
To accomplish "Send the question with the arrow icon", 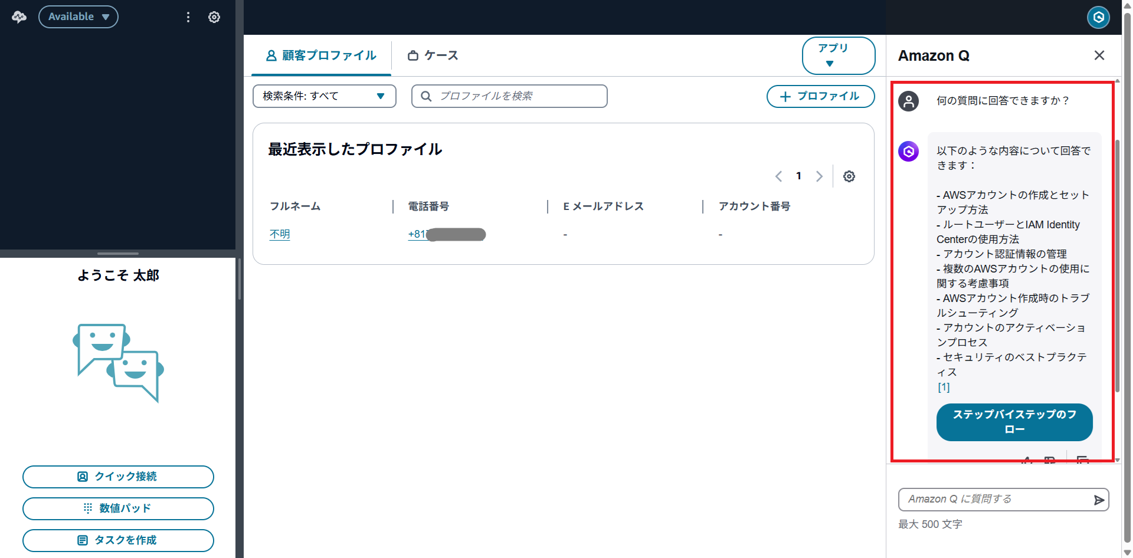I will pos(1099,500).
